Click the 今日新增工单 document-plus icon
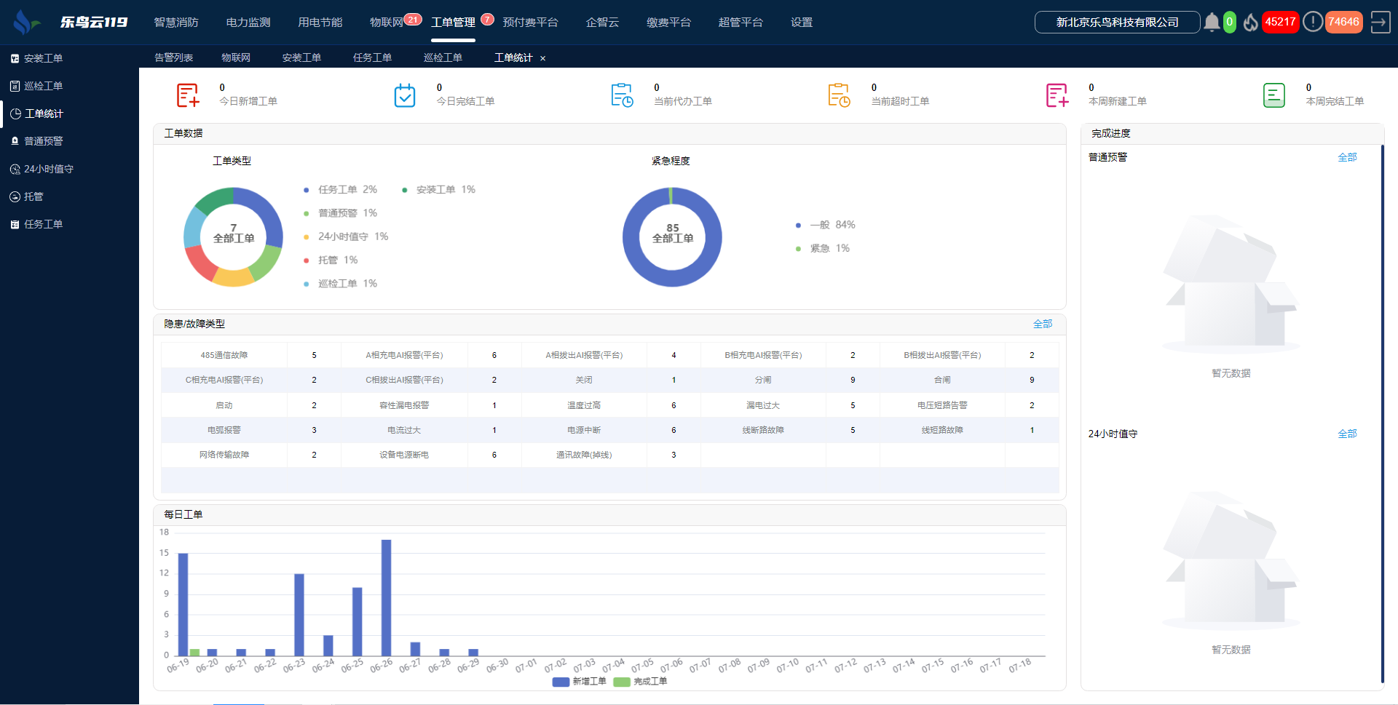Screen dimensions: 1398x705 (188, 95)
